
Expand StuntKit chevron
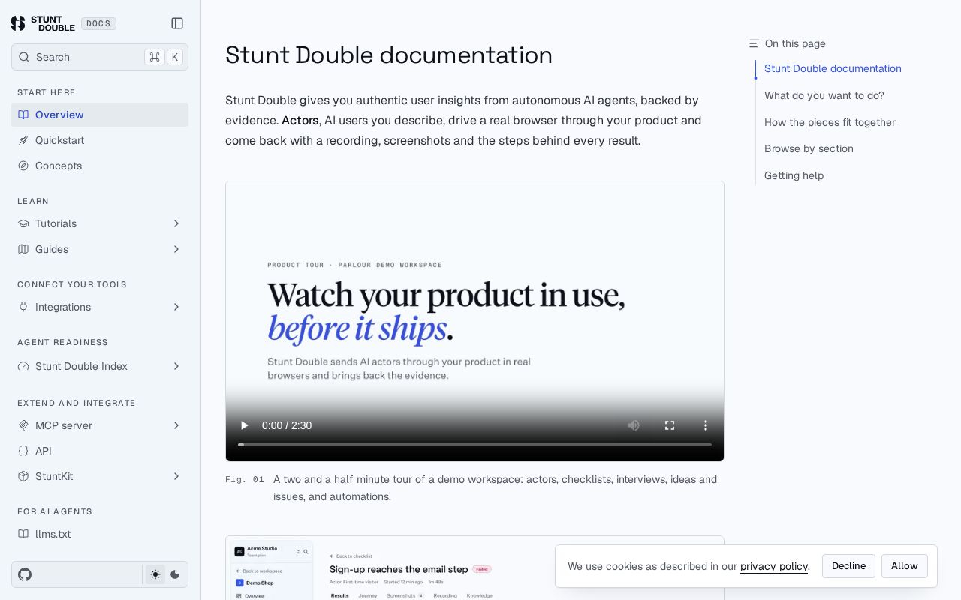click(176, 476)
